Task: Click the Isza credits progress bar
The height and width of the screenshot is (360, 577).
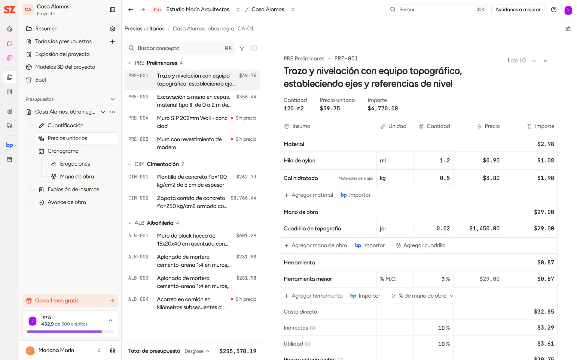Action: [x=70, y=332]
